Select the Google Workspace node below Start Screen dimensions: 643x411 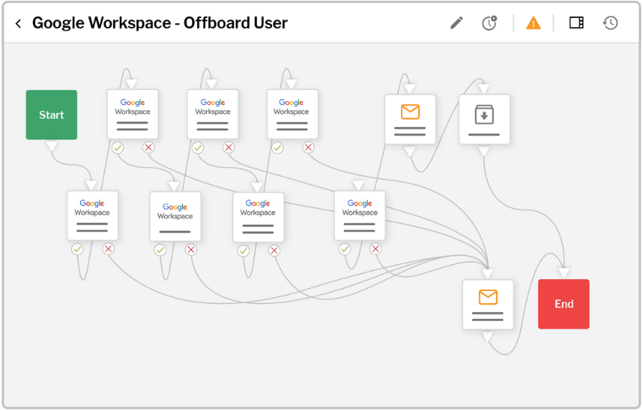point(92,215)
